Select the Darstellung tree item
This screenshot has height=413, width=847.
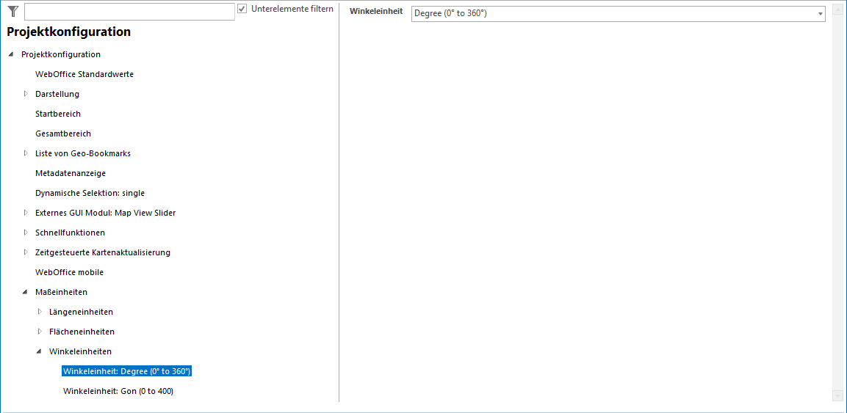coord(57,94)
